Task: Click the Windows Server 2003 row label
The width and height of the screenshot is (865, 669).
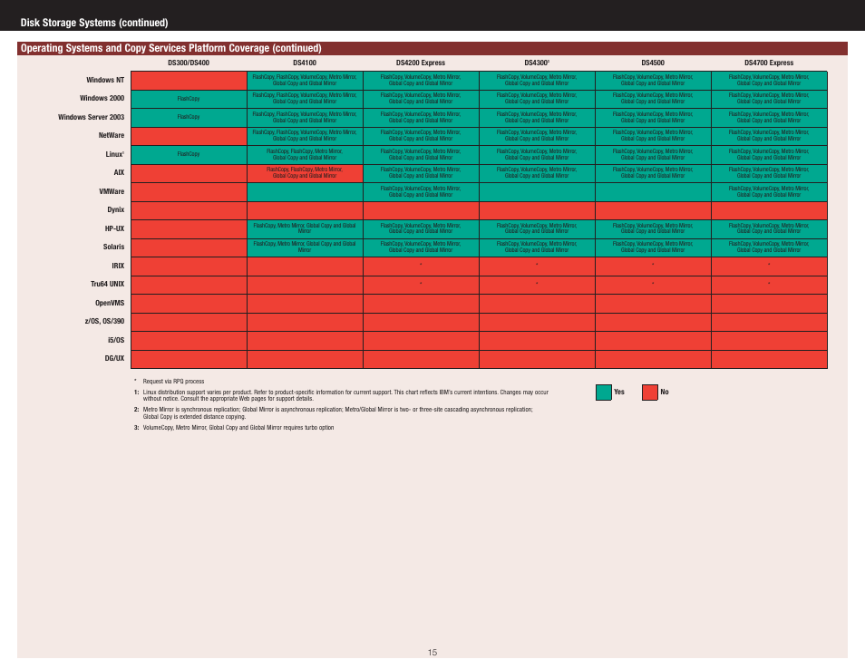Action: pyautogui.click(x=91, y=117)
